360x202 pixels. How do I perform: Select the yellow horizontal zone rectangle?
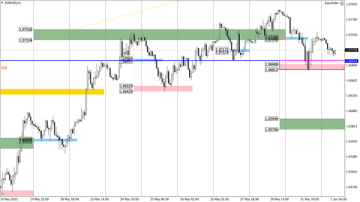[52, 91]
